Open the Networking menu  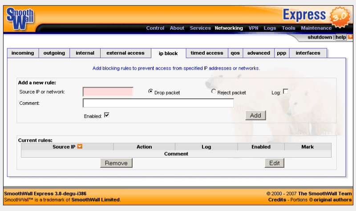coord(229,28)
